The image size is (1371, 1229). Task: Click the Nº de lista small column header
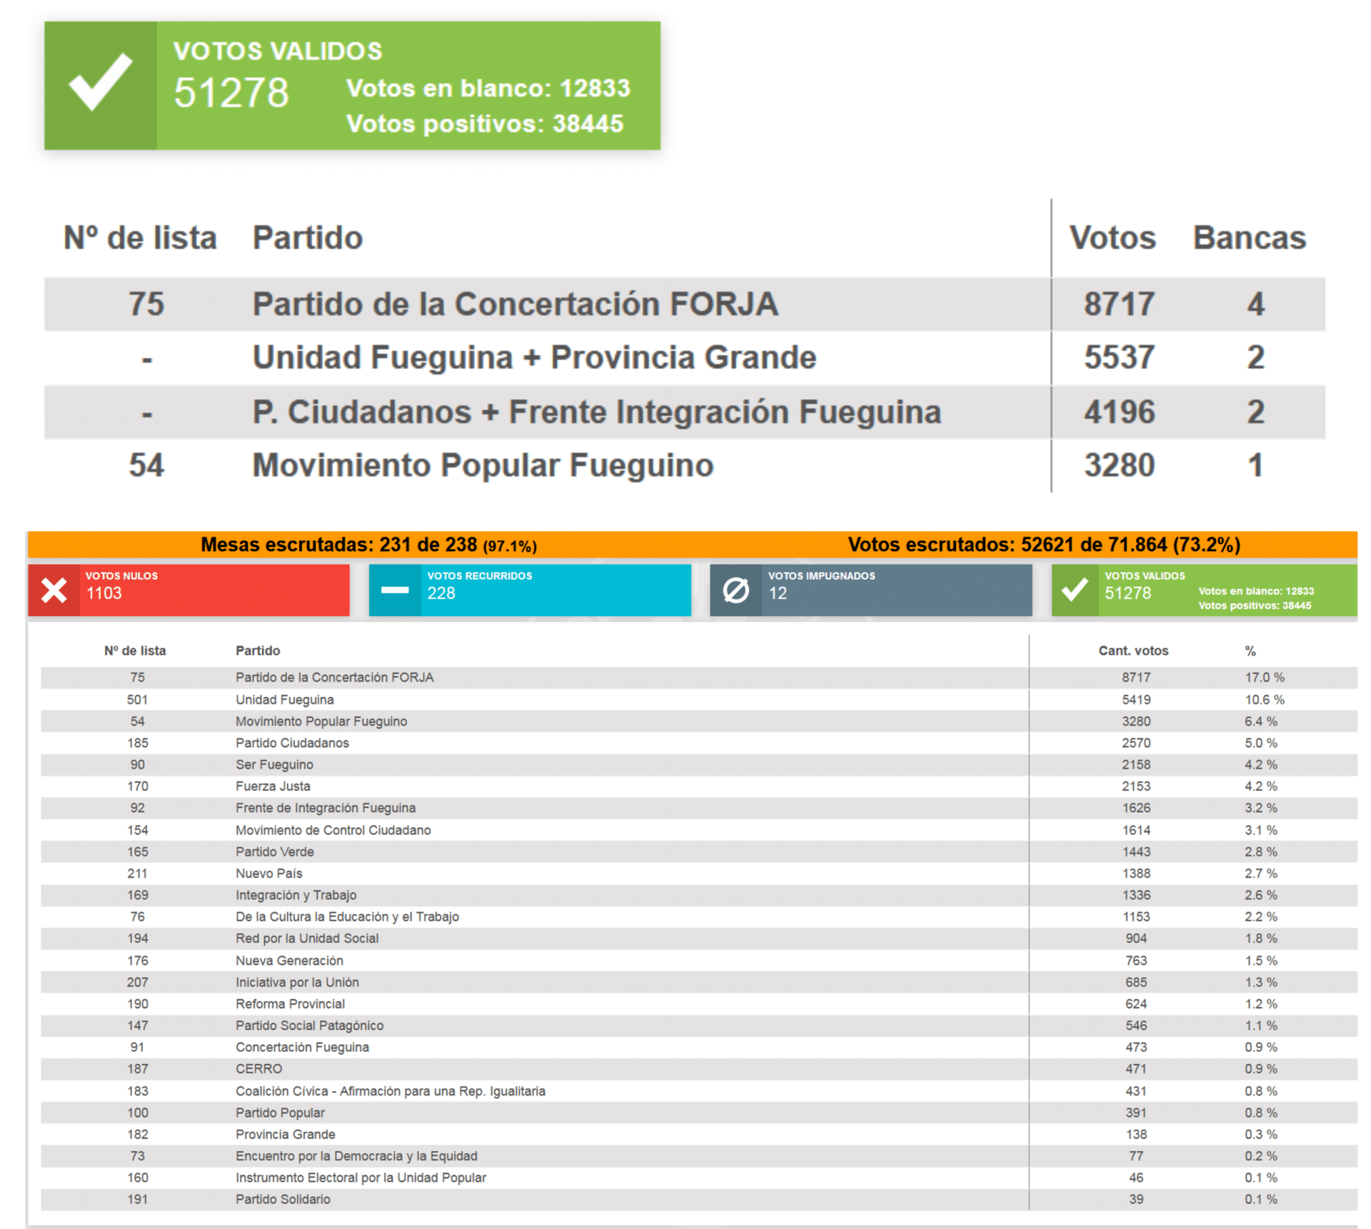135,651
